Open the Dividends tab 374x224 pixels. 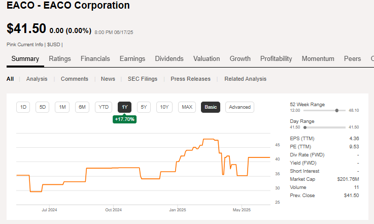click(x=169, y=59)
